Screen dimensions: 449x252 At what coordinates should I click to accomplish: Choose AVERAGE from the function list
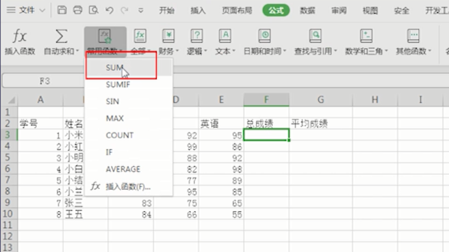129,169
